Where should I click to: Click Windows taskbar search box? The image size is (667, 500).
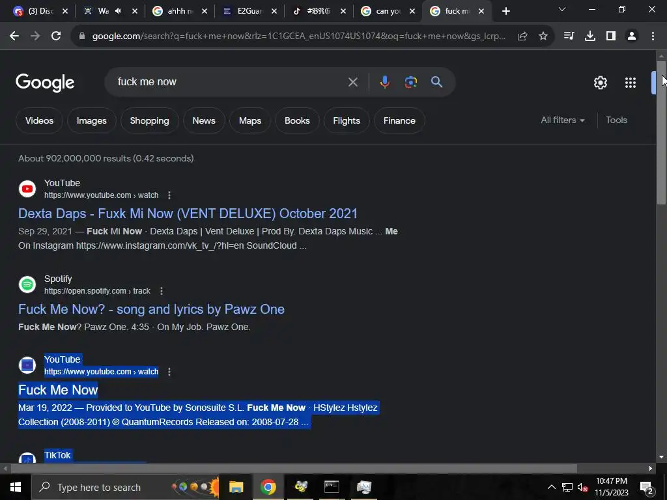pos(125,487)
